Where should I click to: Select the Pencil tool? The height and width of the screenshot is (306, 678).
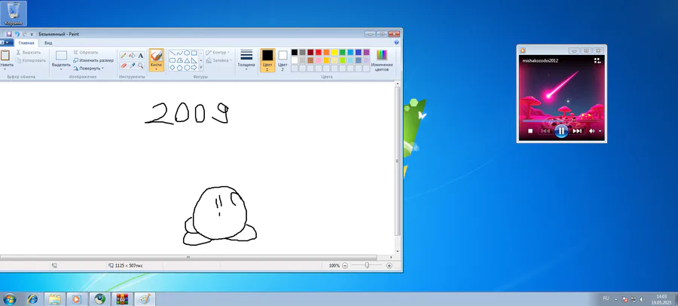tap(124, 56)
